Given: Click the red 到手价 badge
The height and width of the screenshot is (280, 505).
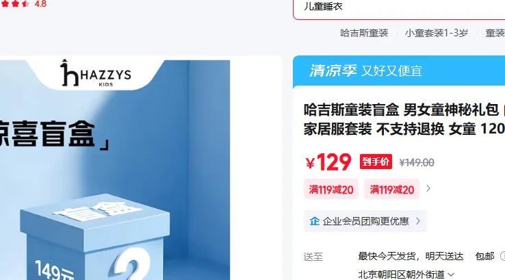Looking at the screenshot, I should point(376,162).
